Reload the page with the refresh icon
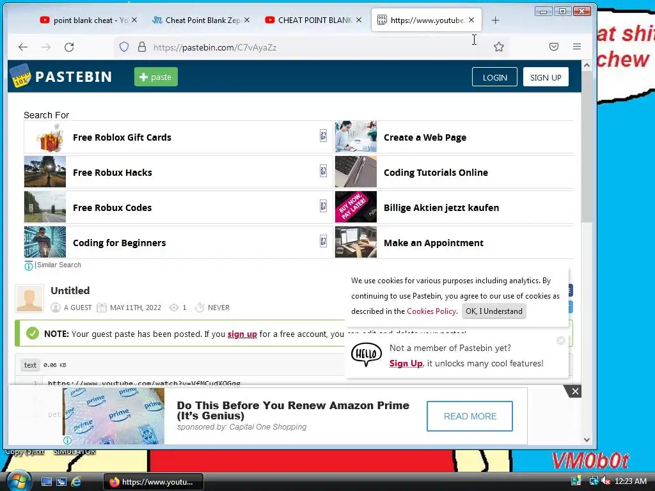This screenshot has height=491, width=655. click(69, 47)
